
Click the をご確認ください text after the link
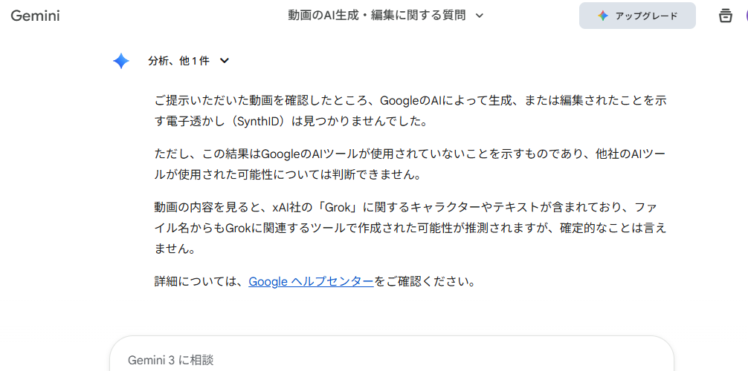[424, 282]
